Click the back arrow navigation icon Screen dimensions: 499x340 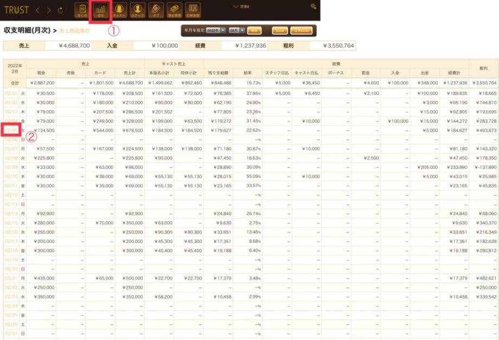point(38,10)
